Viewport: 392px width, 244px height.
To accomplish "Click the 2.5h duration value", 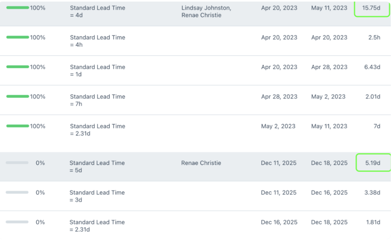I will click(374, 37).
